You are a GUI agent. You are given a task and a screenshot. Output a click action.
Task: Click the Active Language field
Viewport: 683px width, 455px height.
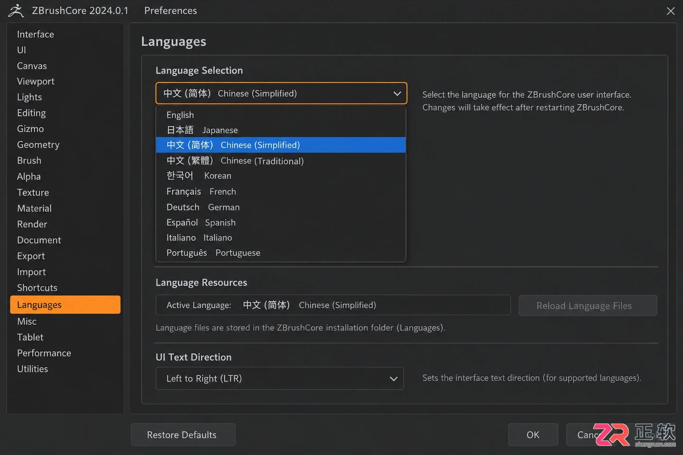pos(333,305)
